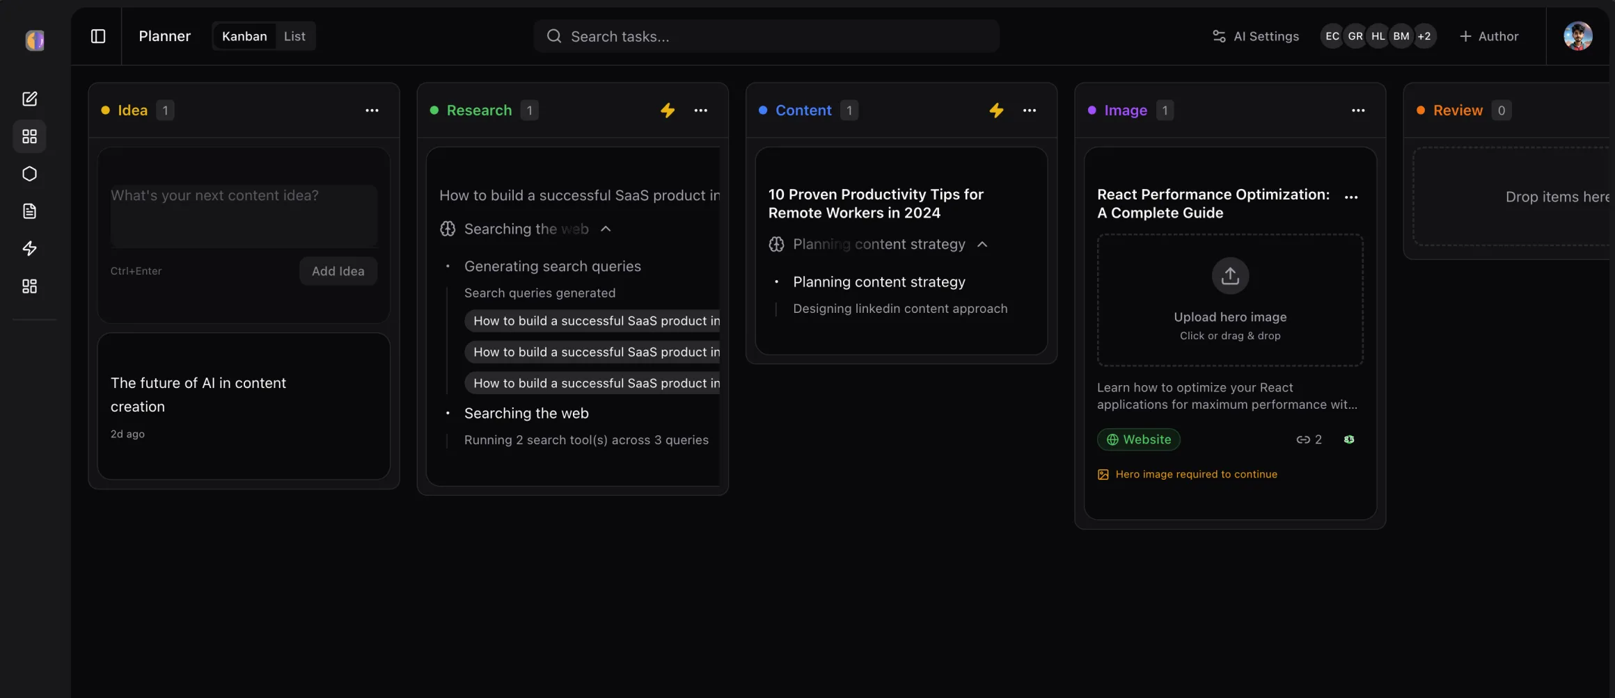Click Running 2 search tool(s) text
The width and height of the screenshot is (1615, 698).
coord(586,440)
